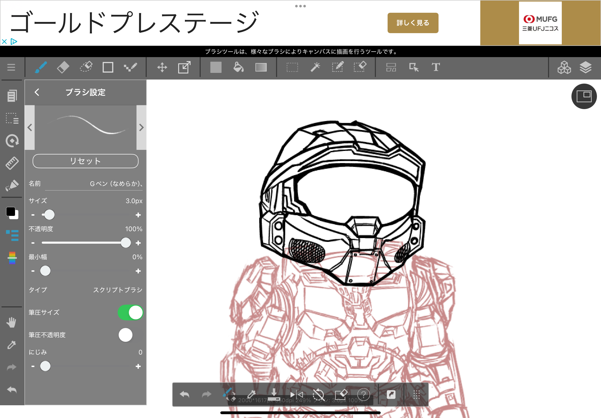601x418 pixels.
Task: Click the 不透明度 slider handle
Action: coord(126,243)
